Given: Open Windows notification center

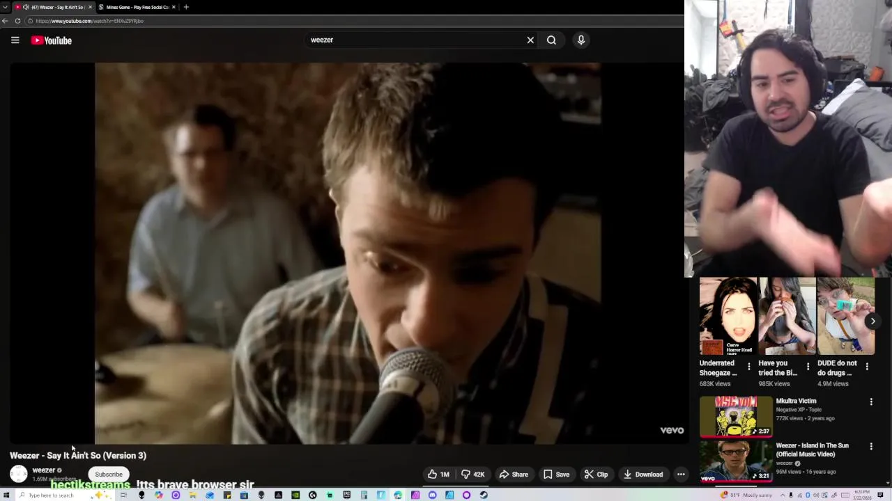Looking at the screenshot, I should [880, 495].
